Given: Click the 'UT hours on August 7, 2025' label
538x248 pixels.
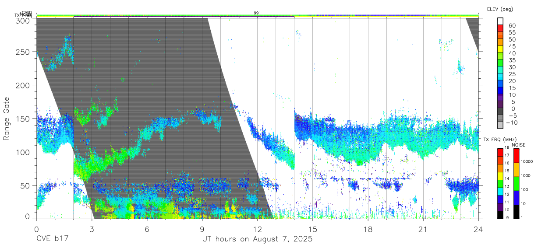Looking at the screenshot, I should click(x=257, y=239).
